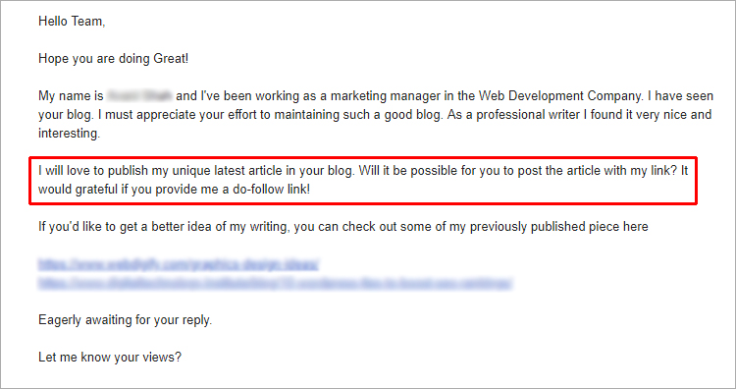Screen dimensions: 736x389
Task: Click the red highlight box border
Action: coord(363,158)
